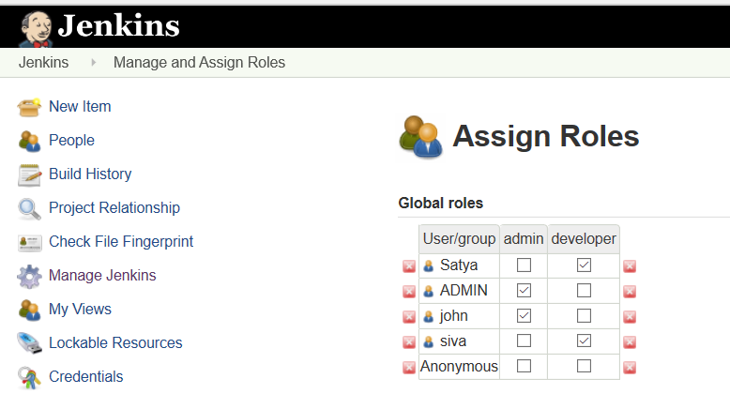This screenshot has width=730, height=394.
Task: Enable admin role for Satya
Action: pyautogui.click(x=524, y=265)
